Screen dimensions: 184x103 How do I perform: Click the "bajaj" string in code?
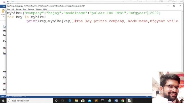54,13
